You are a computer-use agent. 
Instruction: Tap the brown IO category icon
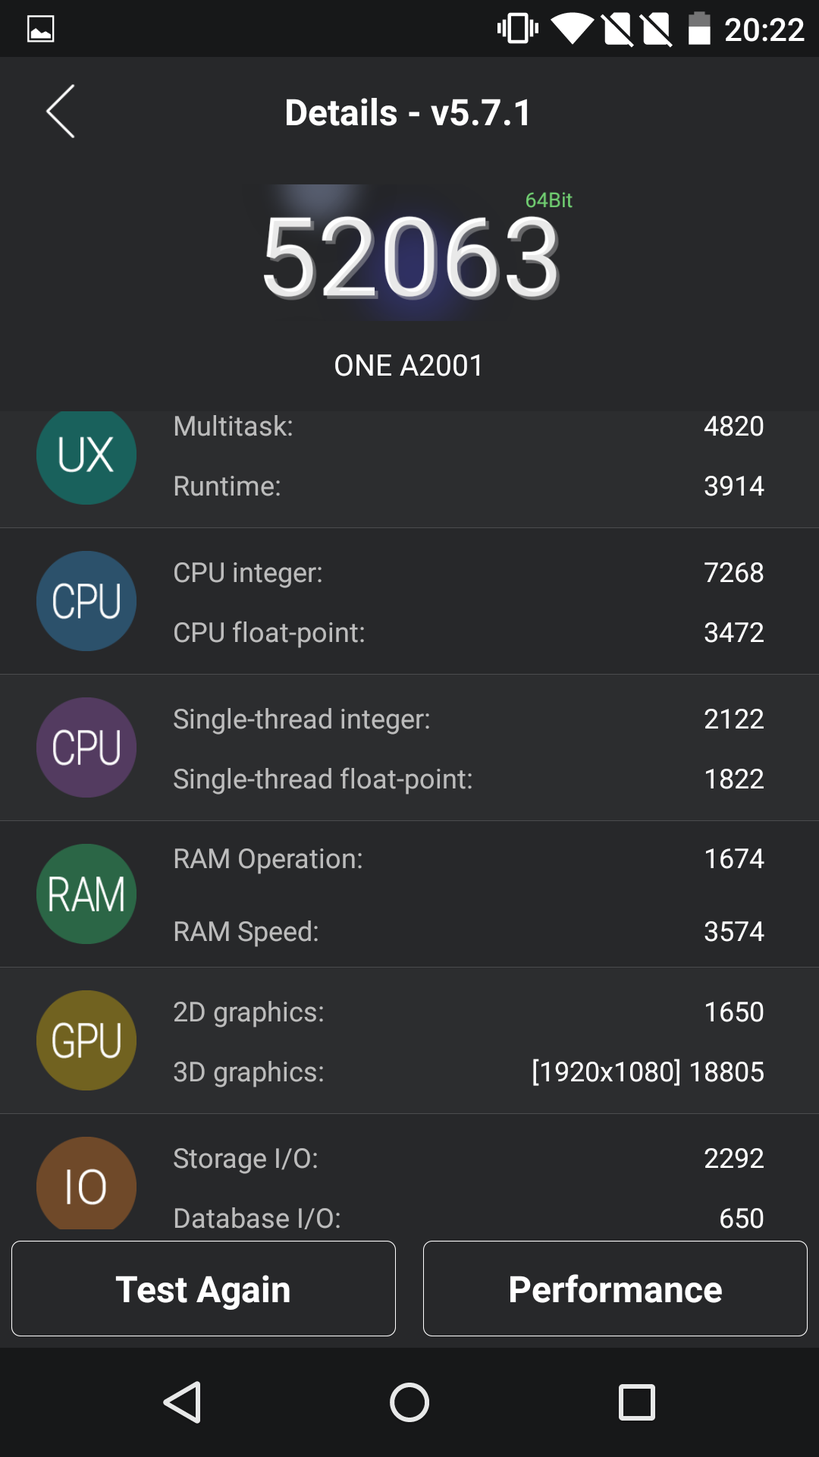86,1185
